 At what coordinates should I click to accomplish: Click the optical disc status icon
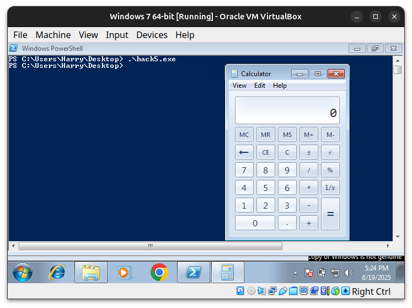[251, 291]
